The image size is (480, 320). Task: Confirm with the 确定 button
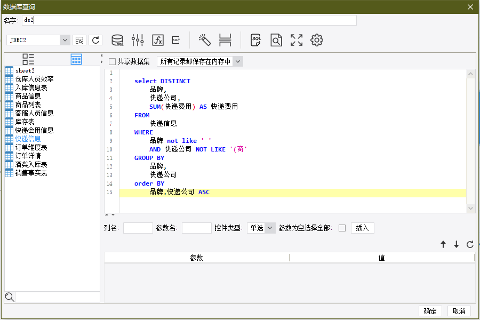coord(430,311)
